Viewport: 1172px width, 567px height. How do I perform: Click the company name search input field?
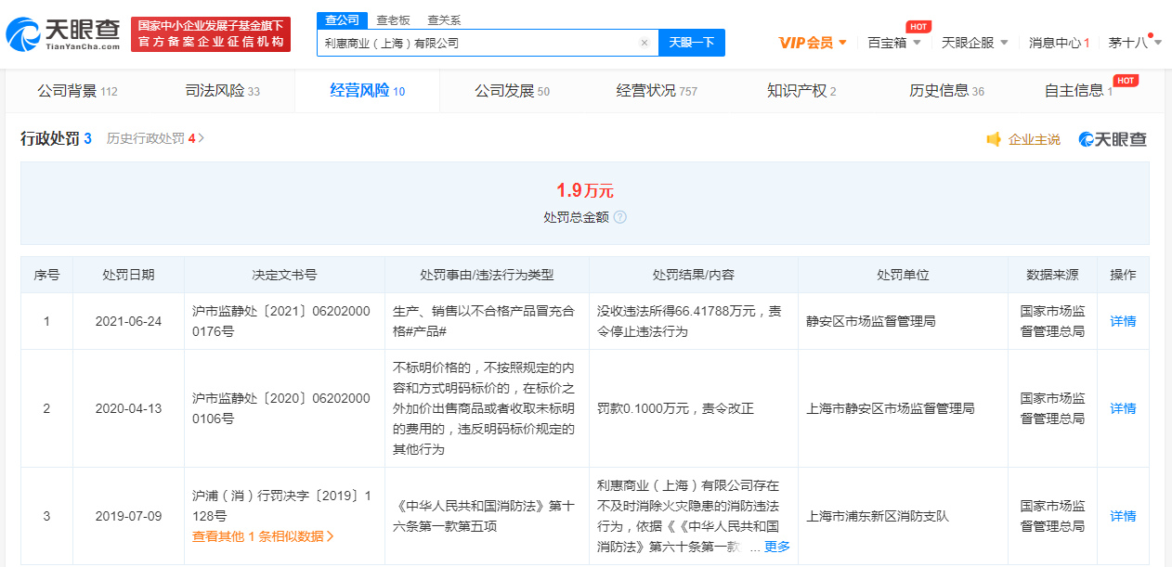[478, 43]
